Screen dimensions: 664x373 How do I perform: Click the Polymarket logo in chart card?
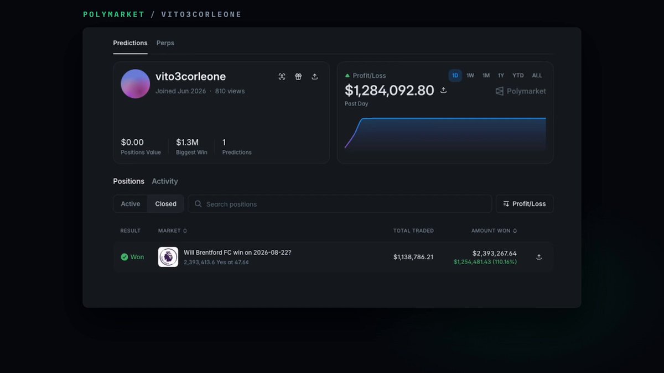point(521,91)
